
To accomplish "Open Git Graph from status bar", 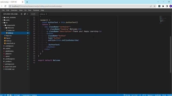I will pos(17,95).
